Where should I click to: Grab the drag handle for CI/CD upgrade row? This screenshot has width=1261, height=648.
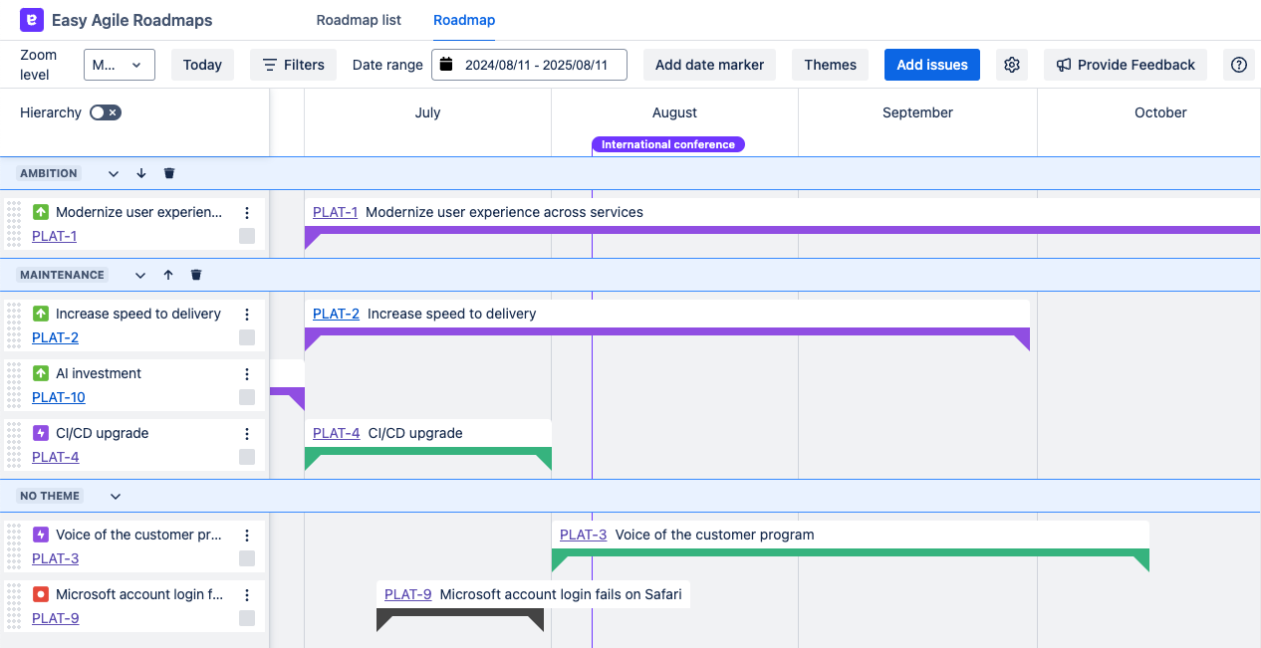(x=14, y=445)
